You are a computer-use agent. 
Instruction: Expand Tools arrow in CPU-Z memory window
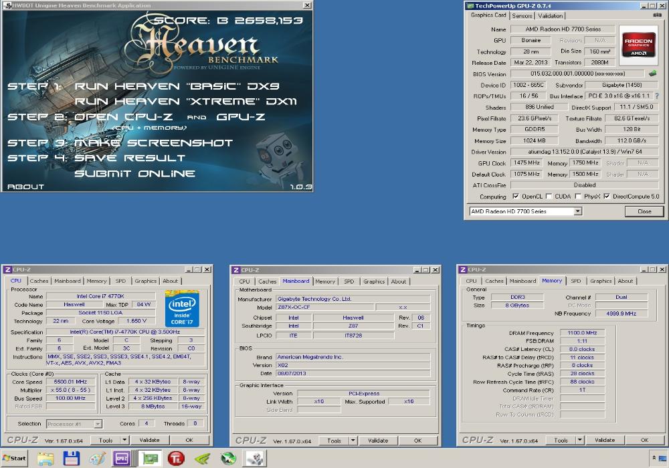click(580, 440)
